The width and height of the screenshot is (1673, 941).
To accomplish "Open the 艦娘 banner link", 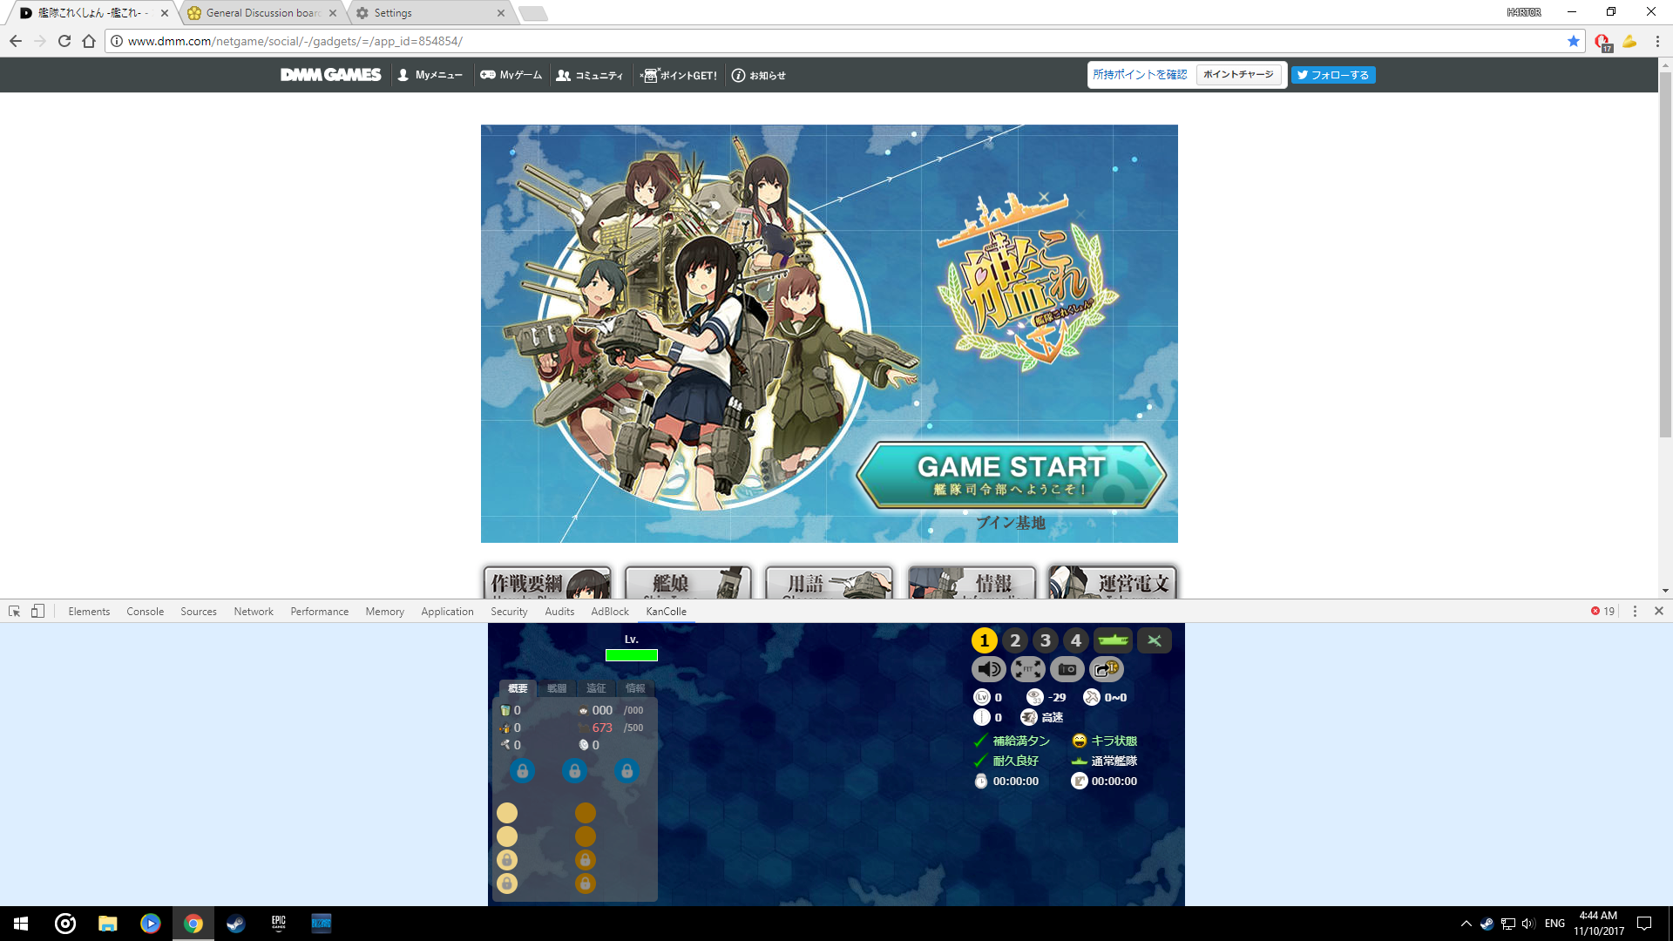I will 688,582.
